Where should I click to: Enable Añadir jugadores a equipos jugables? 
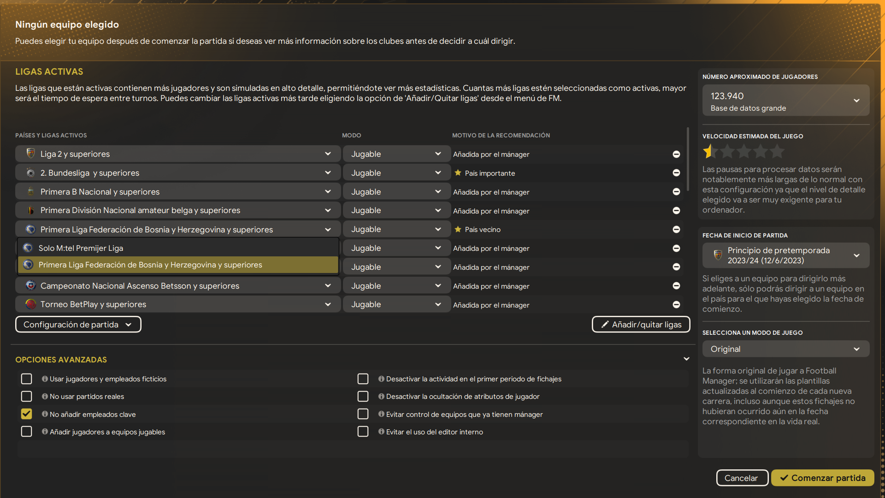pos(27,432)
